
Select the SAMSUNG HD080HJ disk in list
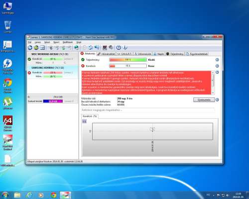click(53, 72)
